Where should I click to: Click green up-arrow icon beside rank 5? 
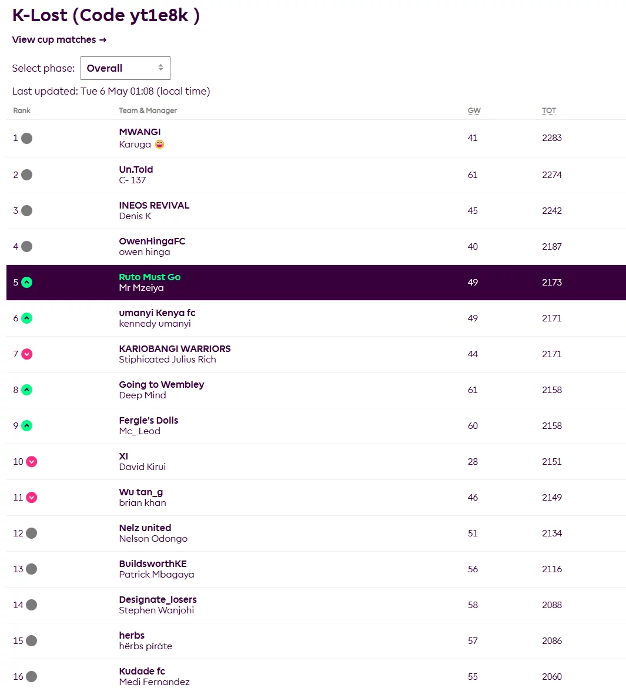pos(26,283)
